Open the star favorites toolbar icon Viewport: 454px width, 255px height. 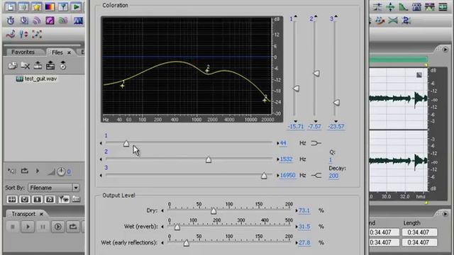[x=37, y=6]
